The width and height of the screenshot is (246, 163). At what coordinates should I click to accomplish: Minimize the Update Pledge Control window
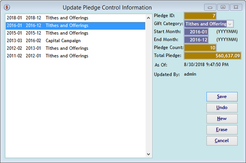click(210, 7)
